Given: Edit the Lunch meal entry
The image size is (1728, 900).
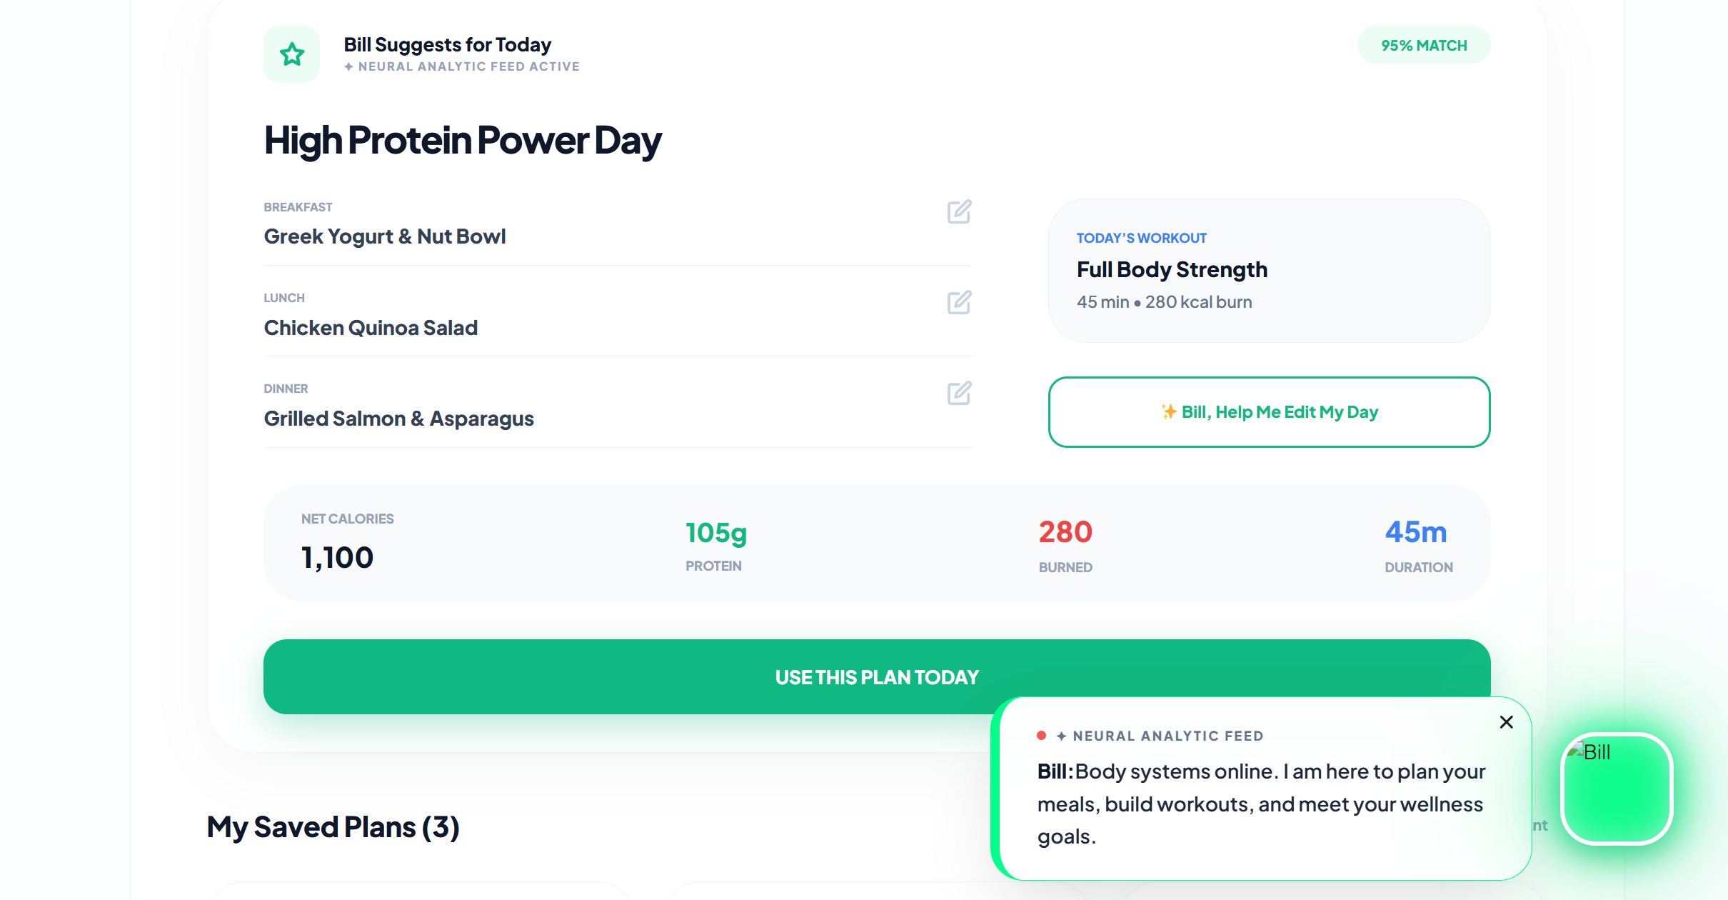Looking at the screenshot, I should [959, 302].
